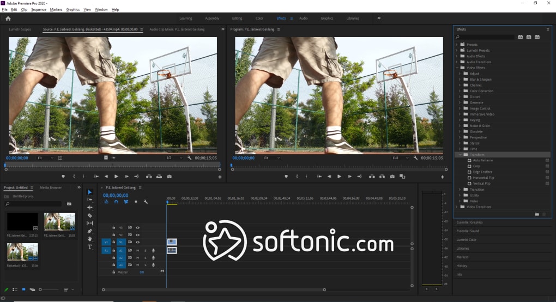Collapse the Transform folder
The width and height of the screenshot is (556, 302).
(460, 155)
